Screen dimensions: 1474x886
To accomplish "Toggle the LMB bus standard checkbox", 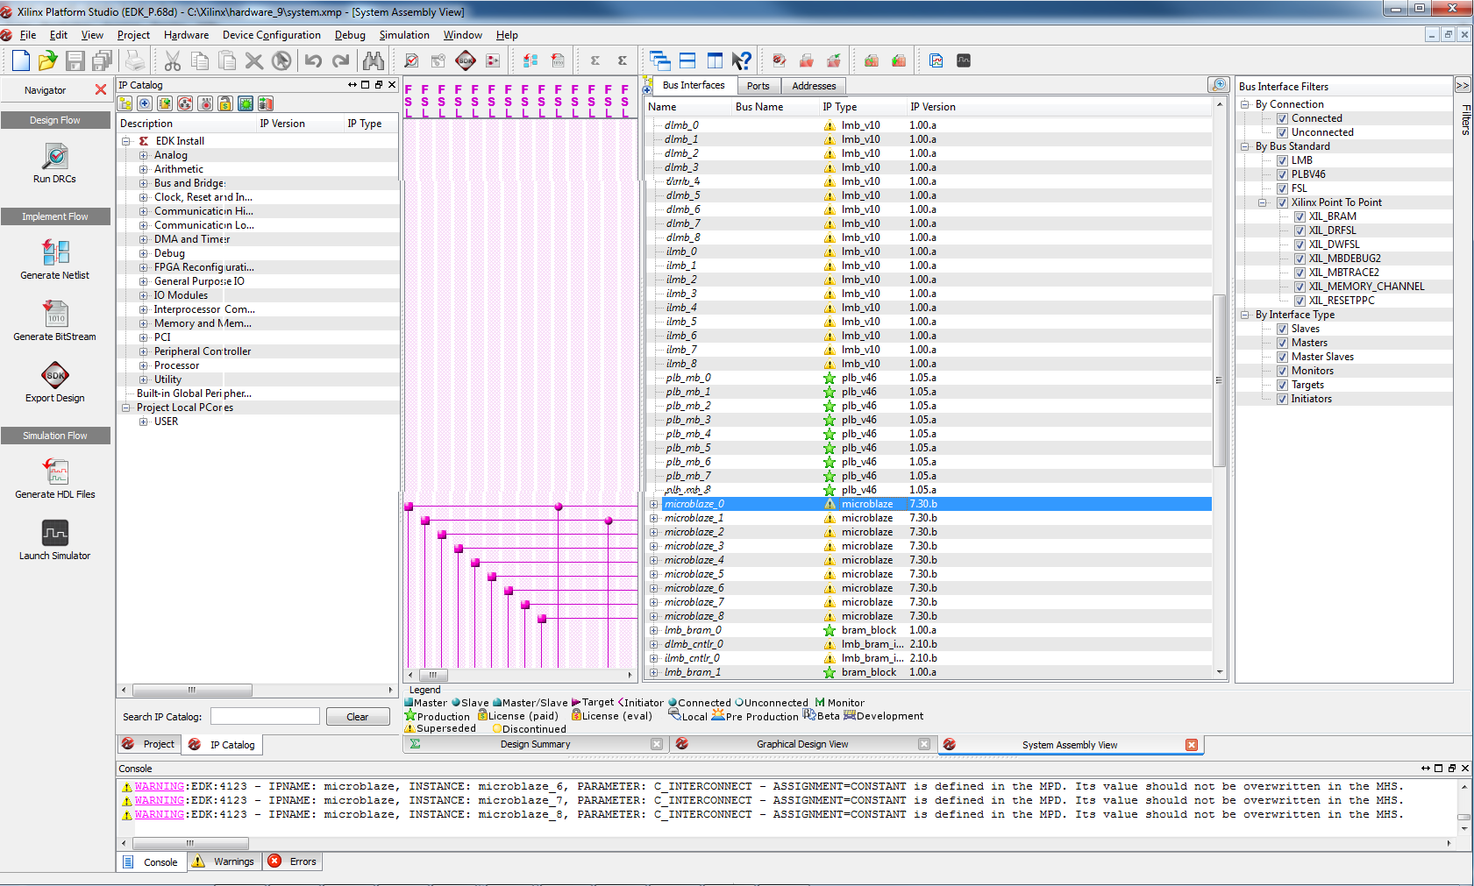I will point(1282,160).
